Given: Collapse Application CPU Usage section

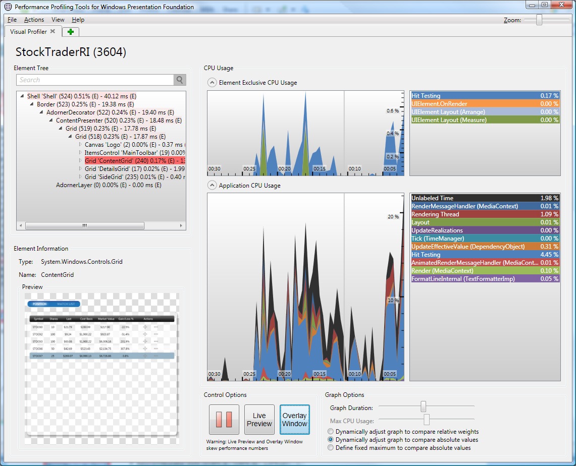Looking at the screenshot, I should tap(212, 185).
